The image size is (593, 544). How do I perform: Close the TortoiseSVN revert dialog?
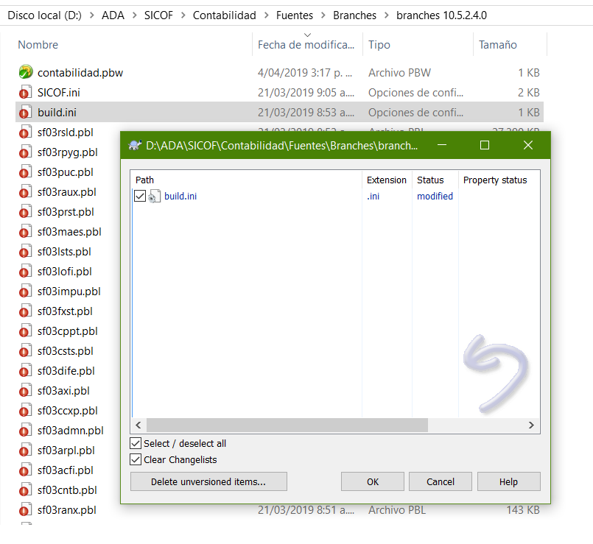pyautogui.click(x=528, y=145)
